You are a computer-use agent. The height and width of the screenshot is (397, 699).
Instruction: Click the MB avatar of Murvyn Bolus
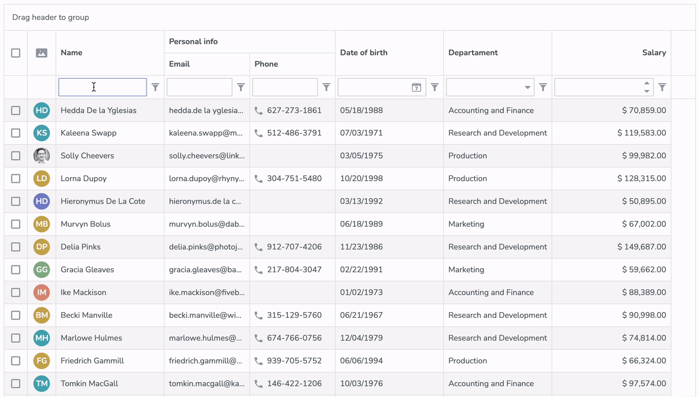point(42,224)
